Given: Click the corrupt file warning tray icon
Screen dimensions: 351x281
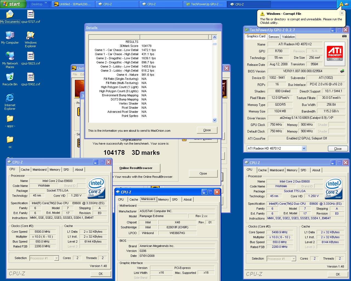Looking at the screenshot, I should point(341,4).
